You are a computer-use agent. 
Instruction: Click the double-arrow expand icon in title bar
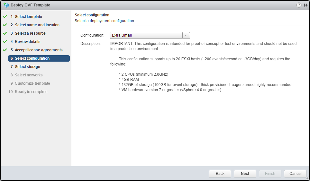coord(306,5)
